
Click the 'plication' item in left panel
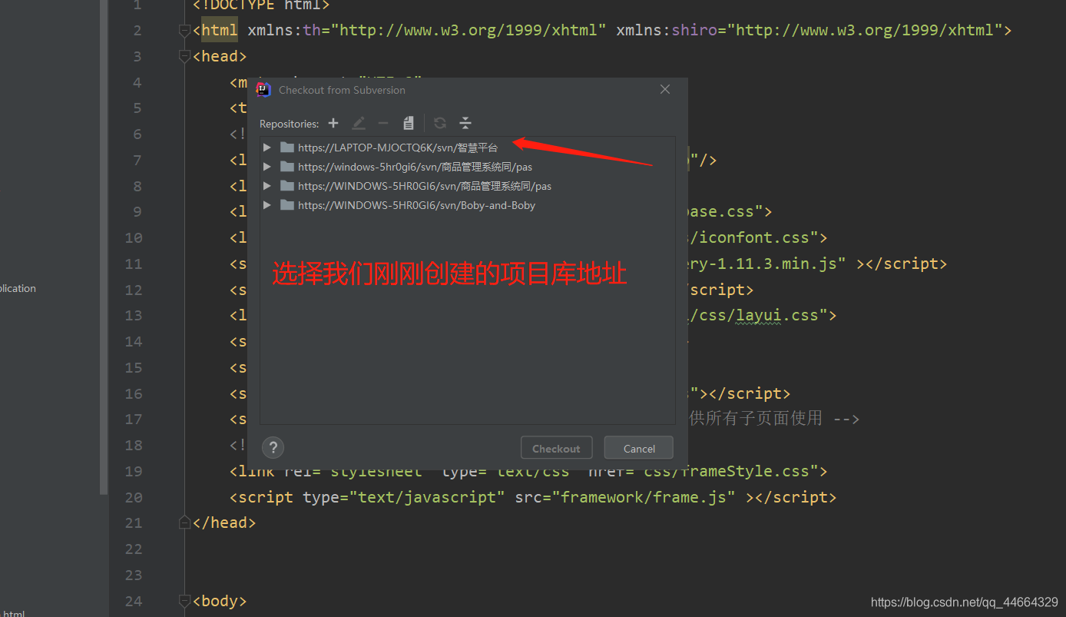(x=18, y=289)
